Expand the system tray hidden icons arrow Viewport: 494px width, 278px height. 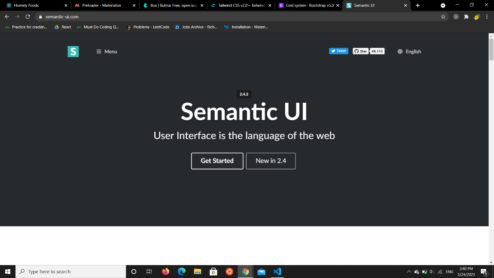coord(409,272)
